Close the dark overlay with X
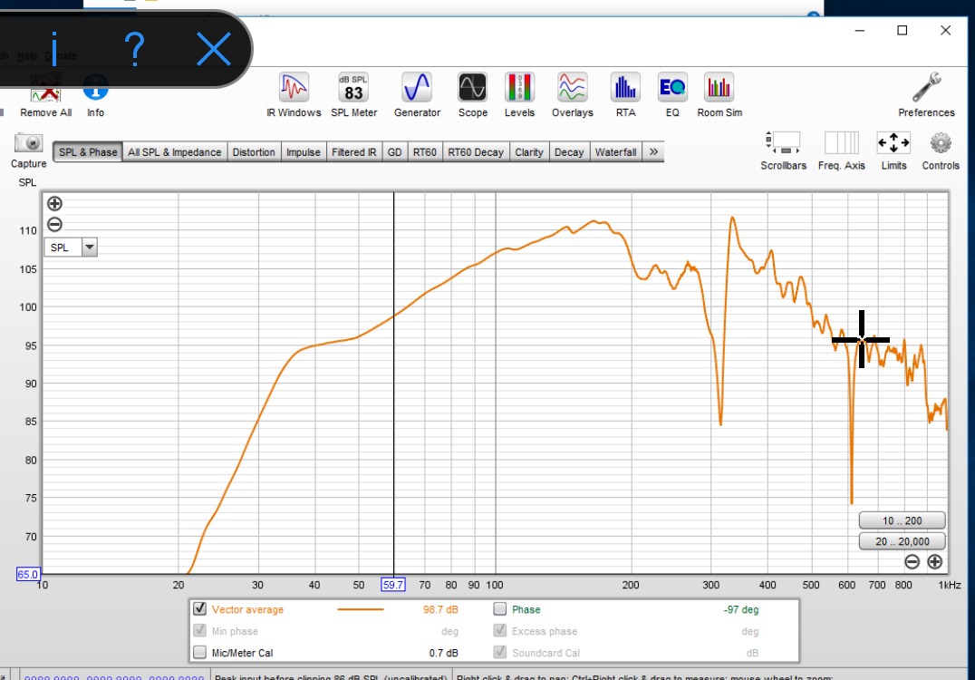 (214, 49)
